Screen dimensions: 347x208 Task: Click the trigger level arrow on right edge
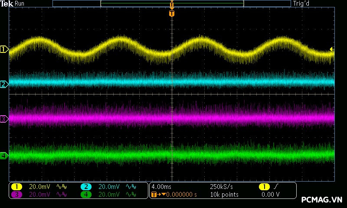pyautogui.click(x=332, y=49)
